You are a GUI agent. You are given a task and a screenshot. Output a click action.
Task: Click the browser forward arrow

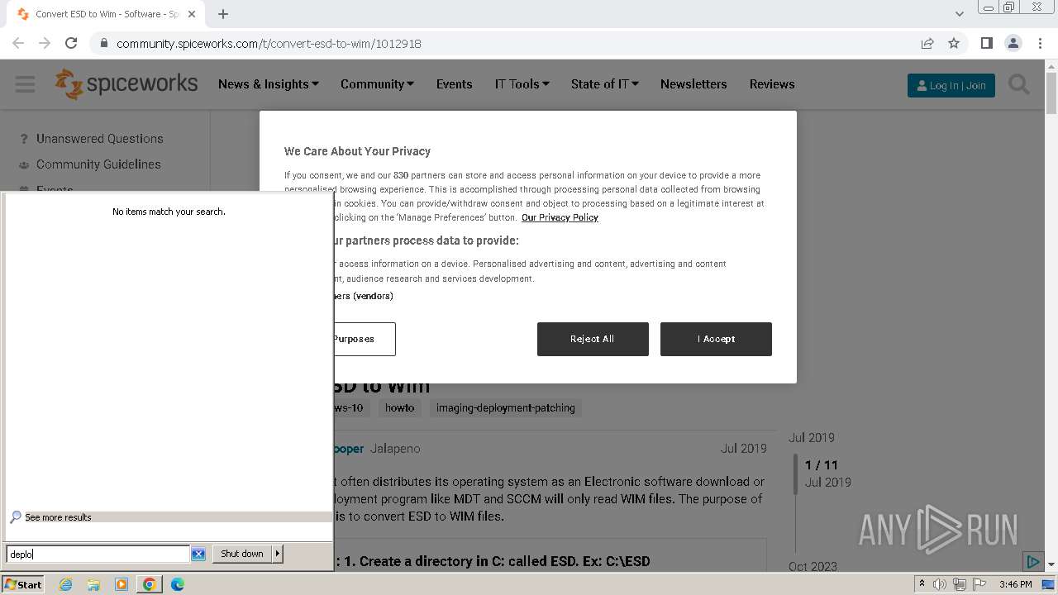click(x=45, y=43)
